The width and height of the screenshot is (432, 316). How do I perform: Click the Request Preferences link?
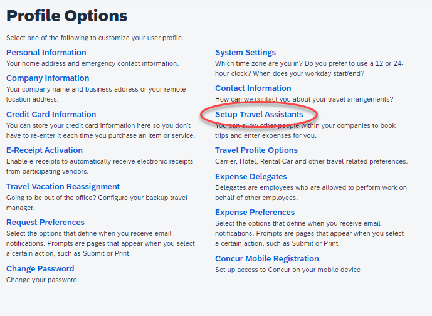[45, 223]
